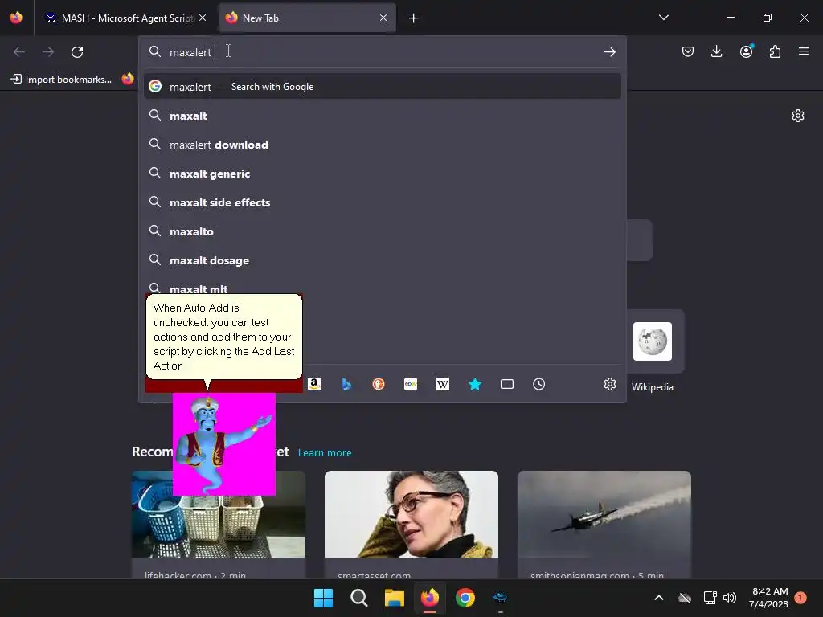The height and width of the screenshot is (617, 823).
Task: Open the Wikipedia shortcut tile
Action: pos(653,341)
